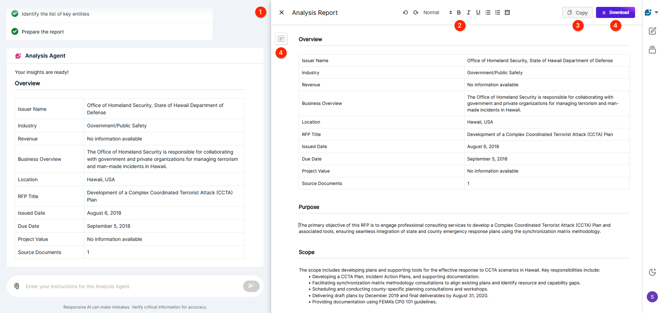Toggle dark mode with the moon icon
This screenshot has width=662, height=313.
[652, 272]
